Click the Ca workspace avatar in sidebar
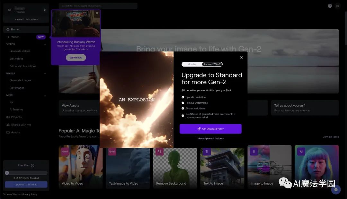This screenshot has height=199, width=347. click(10, 10)
